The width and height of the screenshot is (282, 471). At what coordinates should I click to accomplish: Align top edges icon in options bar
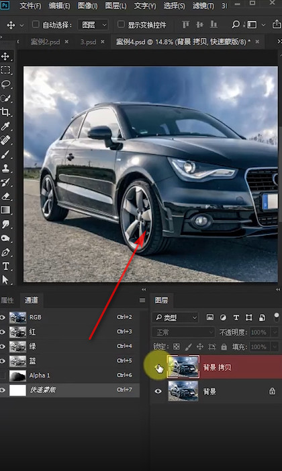pos(186,25)
